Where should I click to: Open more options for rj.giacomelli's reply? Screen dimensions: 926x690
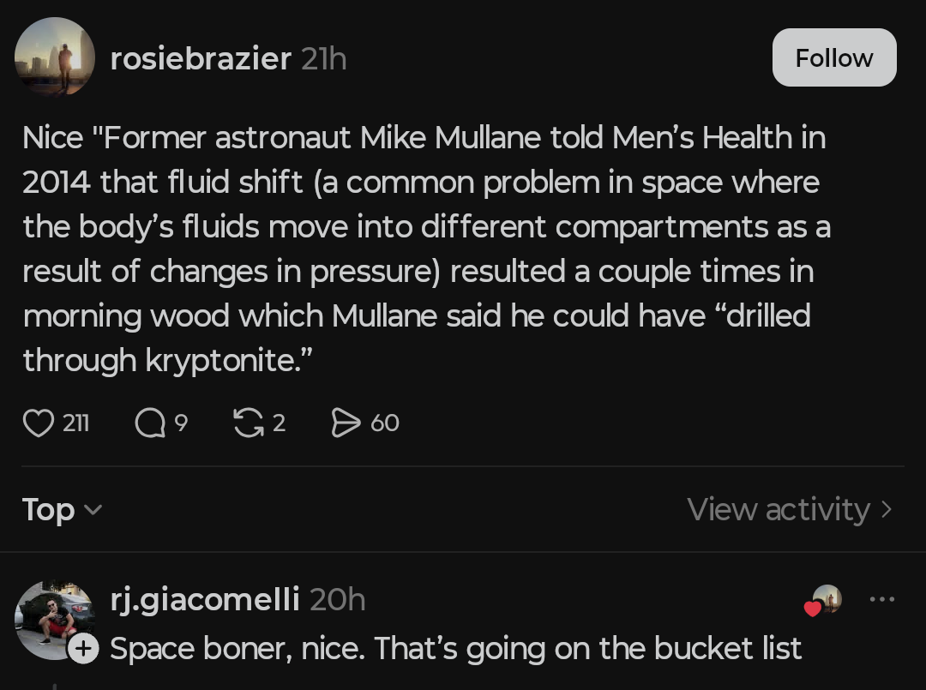881,599
